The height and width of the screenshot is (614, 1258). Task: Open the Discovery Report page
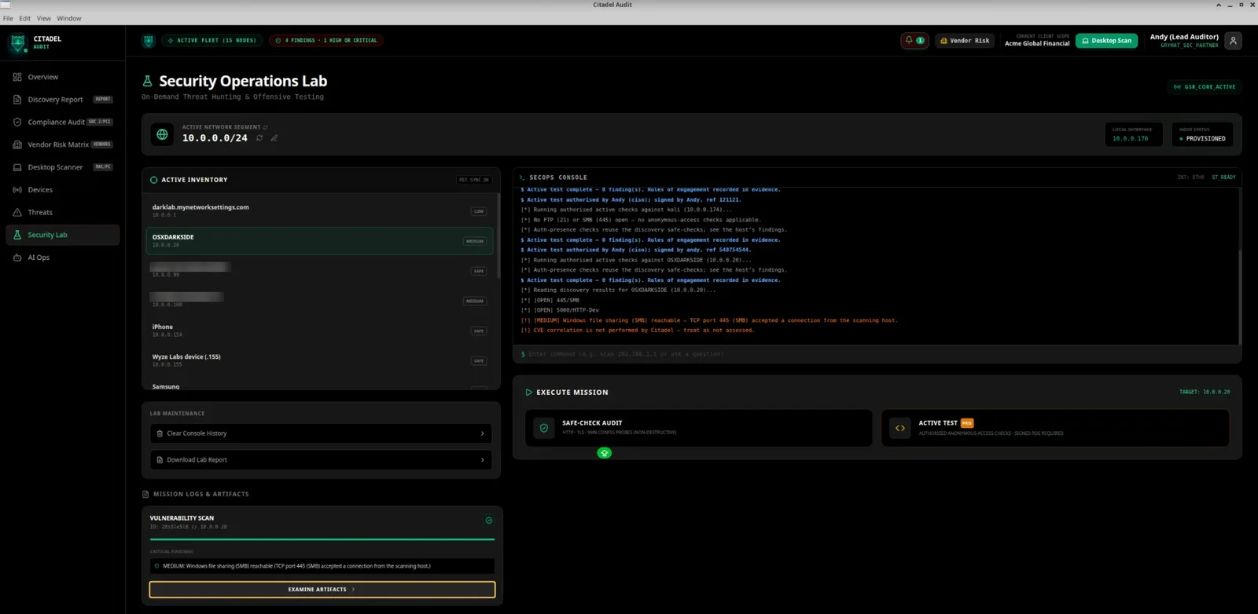tap(63, 100)
